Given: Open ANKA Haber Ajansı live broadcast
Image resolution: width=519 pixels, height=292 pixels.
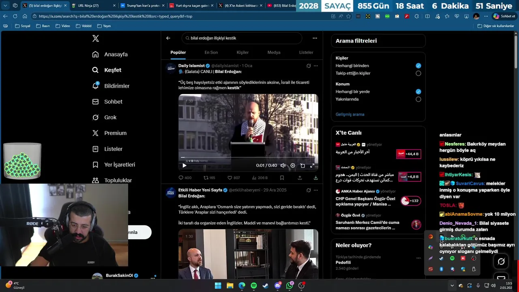Looking at the screenshot, I should (378, 198).
